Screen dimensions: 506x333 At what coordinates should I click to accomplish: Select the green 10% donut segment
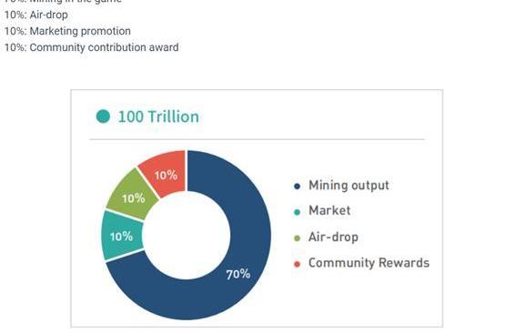coord(132,196)
